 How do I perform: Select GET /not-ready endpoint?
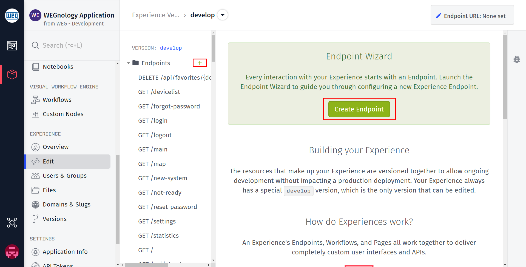(x=160, y=193)
